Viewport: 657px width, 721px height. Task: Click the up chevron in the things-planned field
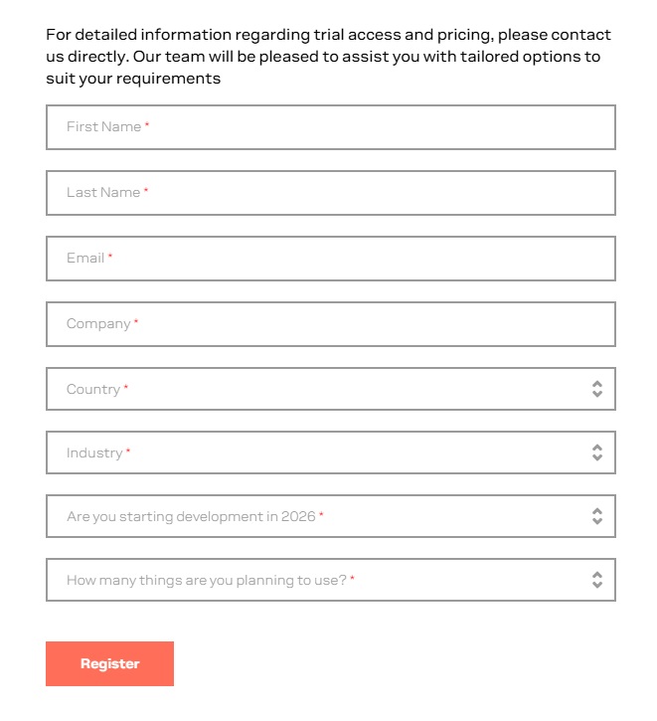[597, 575]
